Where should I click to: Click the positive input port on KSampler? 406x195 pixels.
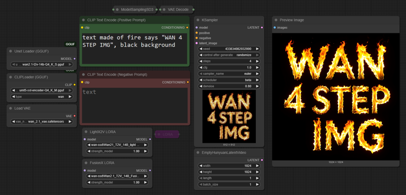[196, 33]
